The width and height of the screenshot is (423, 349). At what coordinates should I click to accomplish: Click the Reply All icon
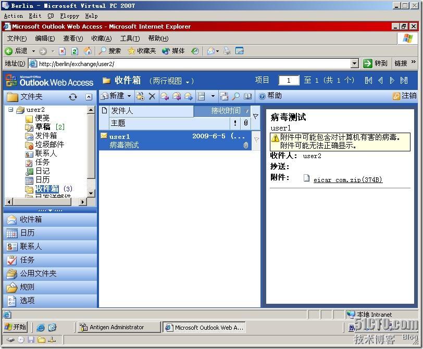click(x=177, y=96)
